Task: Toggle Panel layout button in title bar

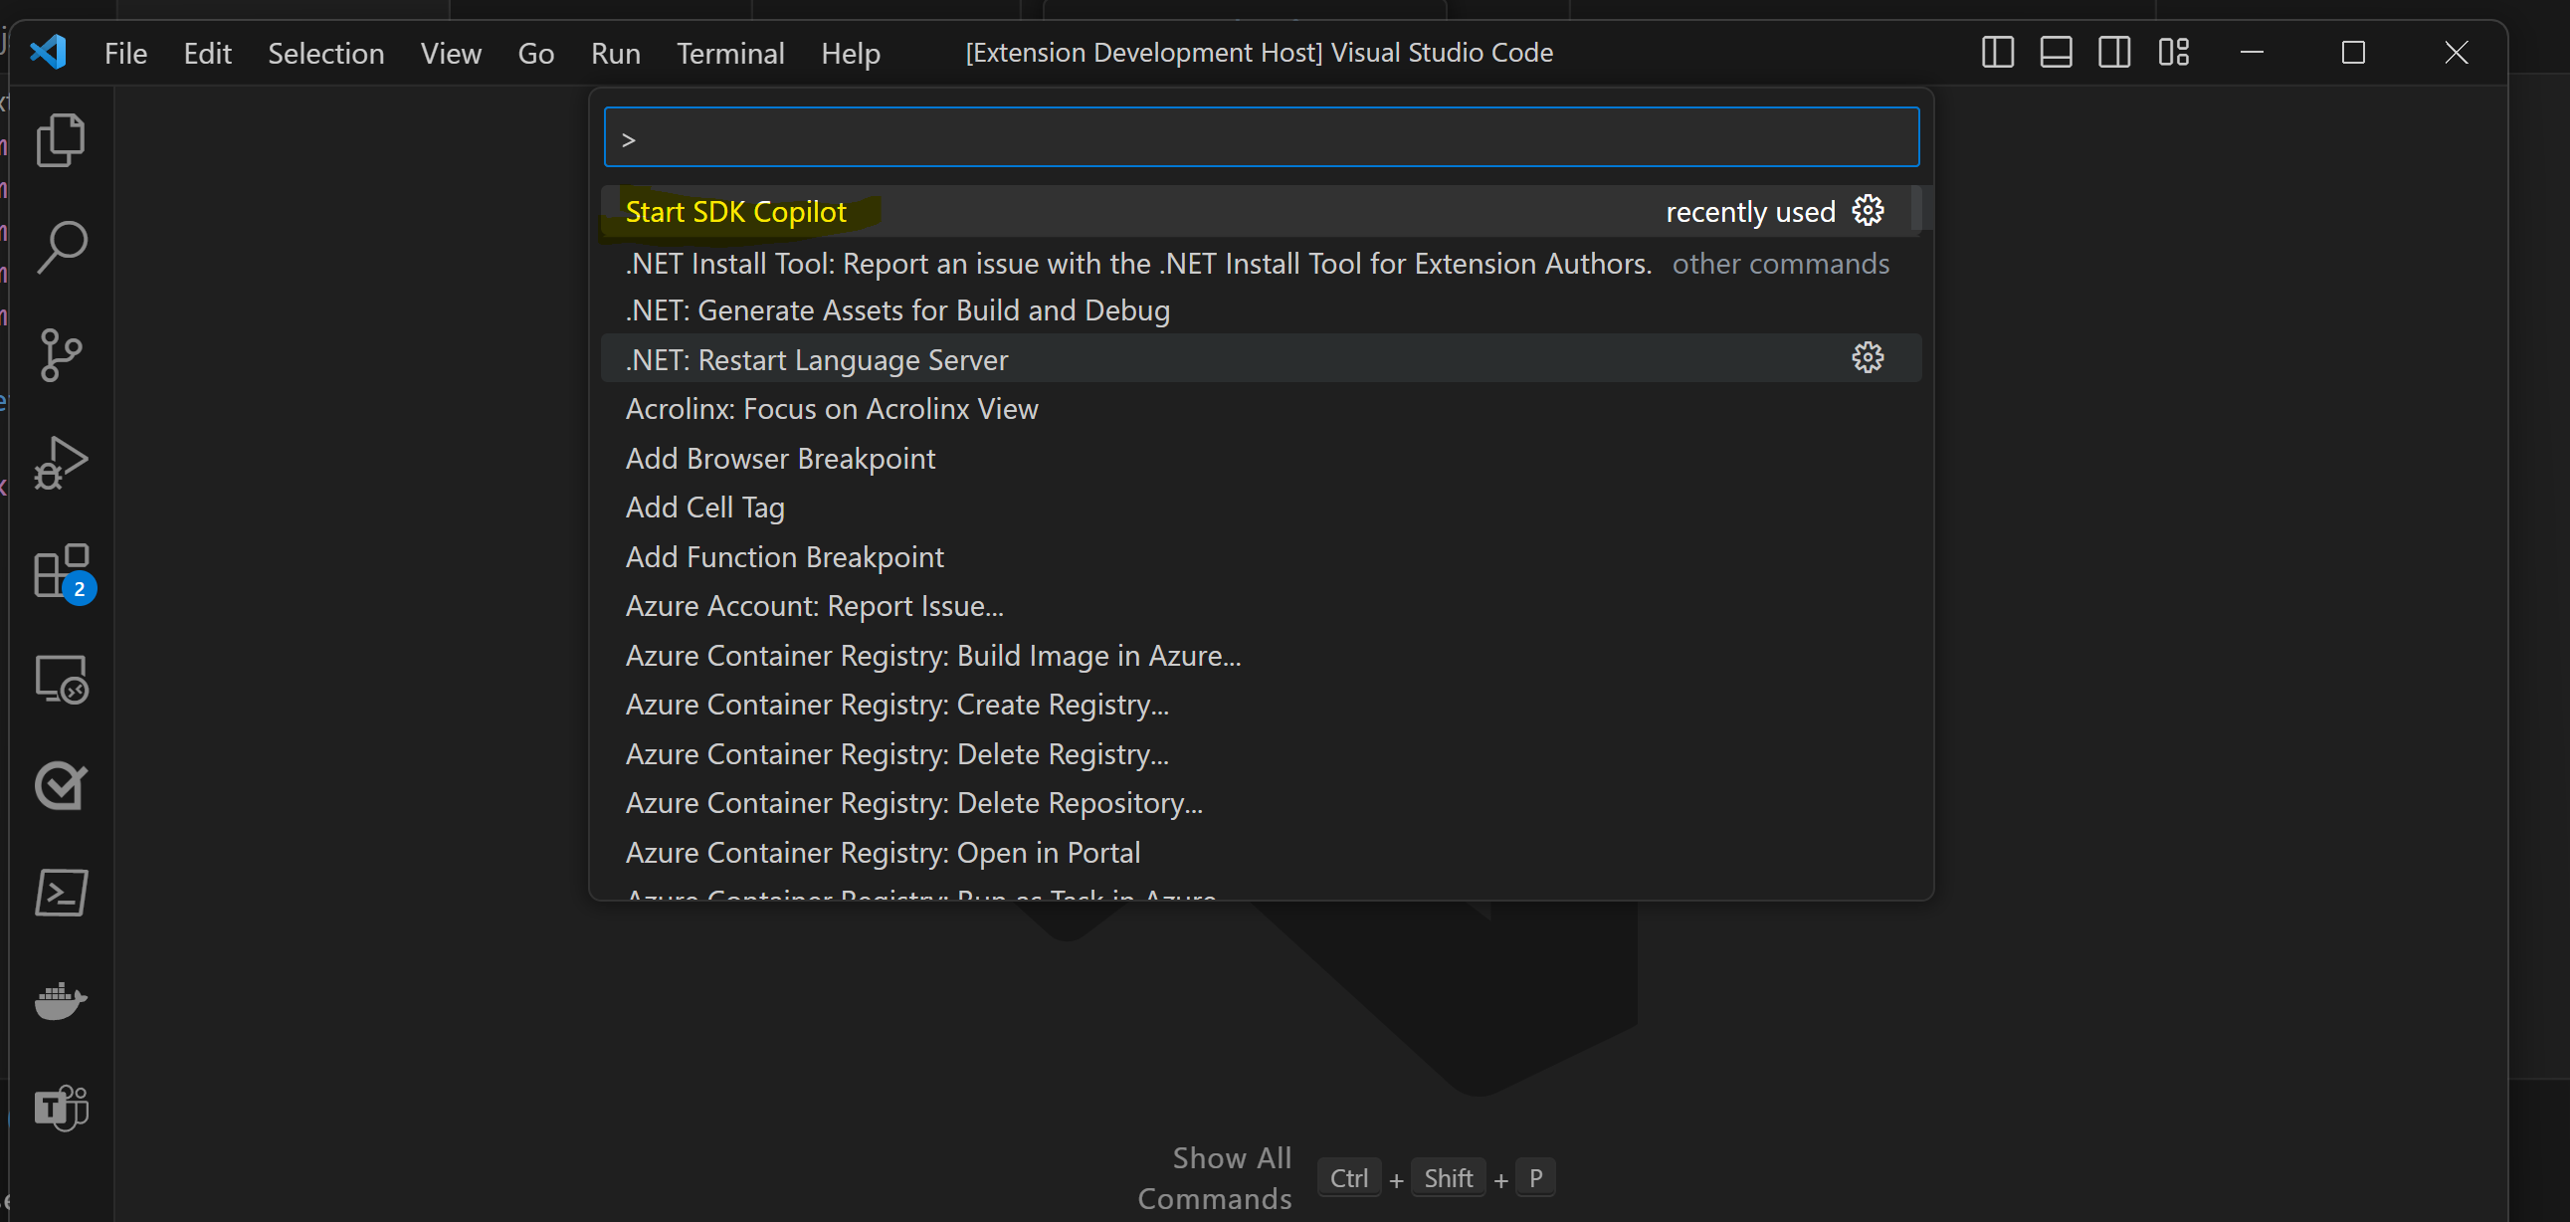Action: point(2056,52)
